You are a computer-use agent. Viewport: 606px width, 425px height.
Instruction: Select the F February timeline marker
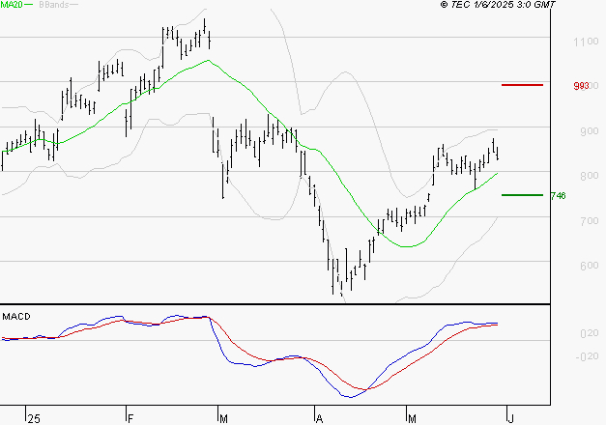point(130,419)
